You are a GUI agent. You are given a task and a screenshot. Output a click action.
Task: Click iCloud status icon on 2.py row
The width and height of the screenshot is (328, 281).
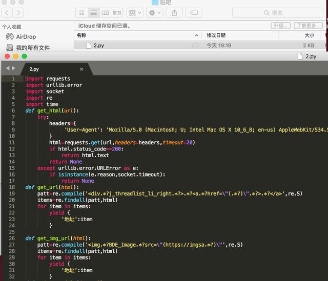(x=195, y=46)
